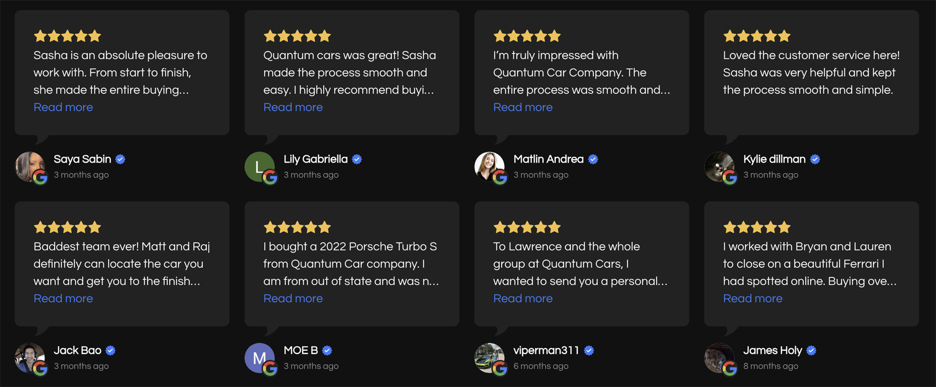
Task: Click verified badge next to Kylie dillman
Action: coord(815,159)
